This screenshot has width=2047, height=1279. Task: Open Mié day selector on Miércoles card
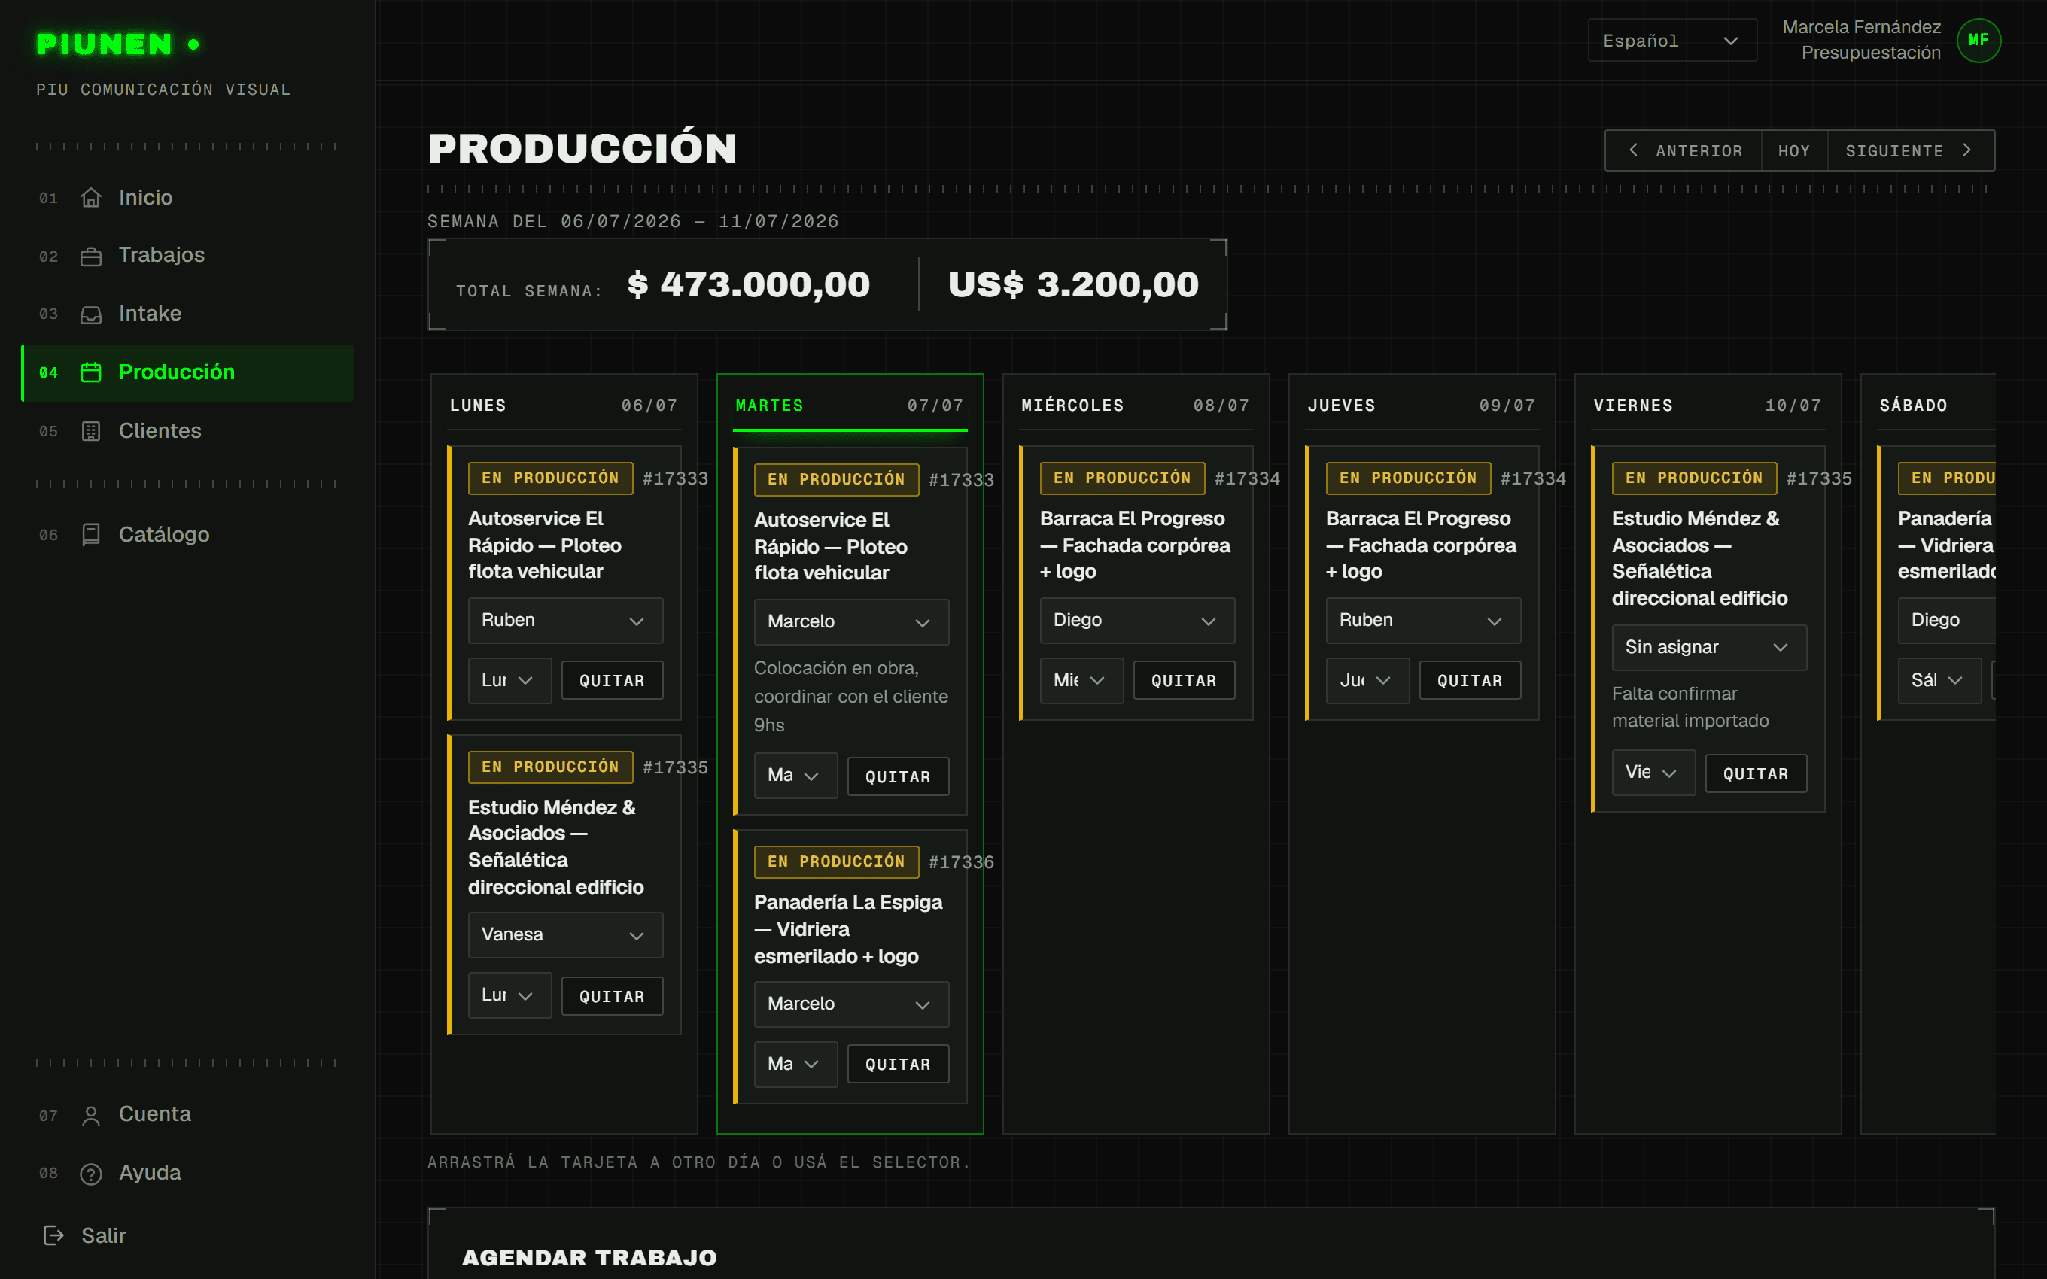pos(1081,681)
